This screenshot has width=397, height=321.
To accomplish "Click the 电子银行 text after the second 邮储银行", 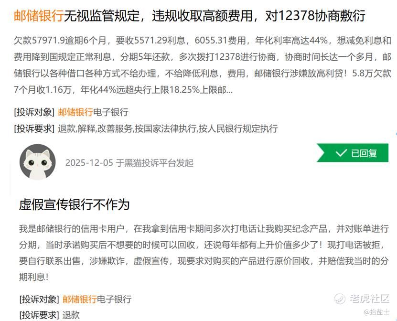I will click(x=114, y=299).
